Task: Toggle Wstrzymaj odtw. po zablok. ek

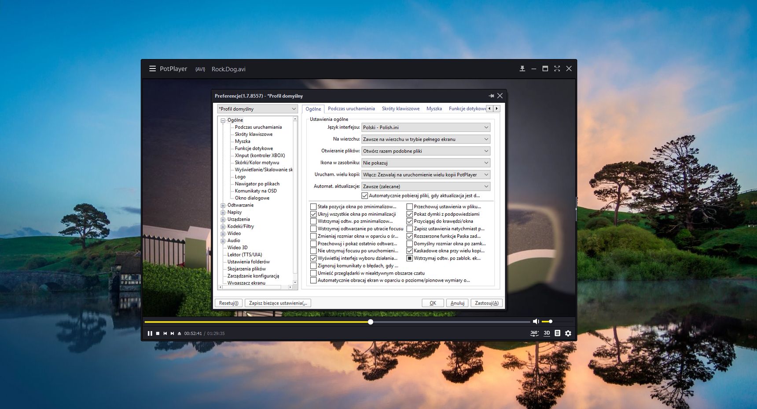Action: [409, 258]
